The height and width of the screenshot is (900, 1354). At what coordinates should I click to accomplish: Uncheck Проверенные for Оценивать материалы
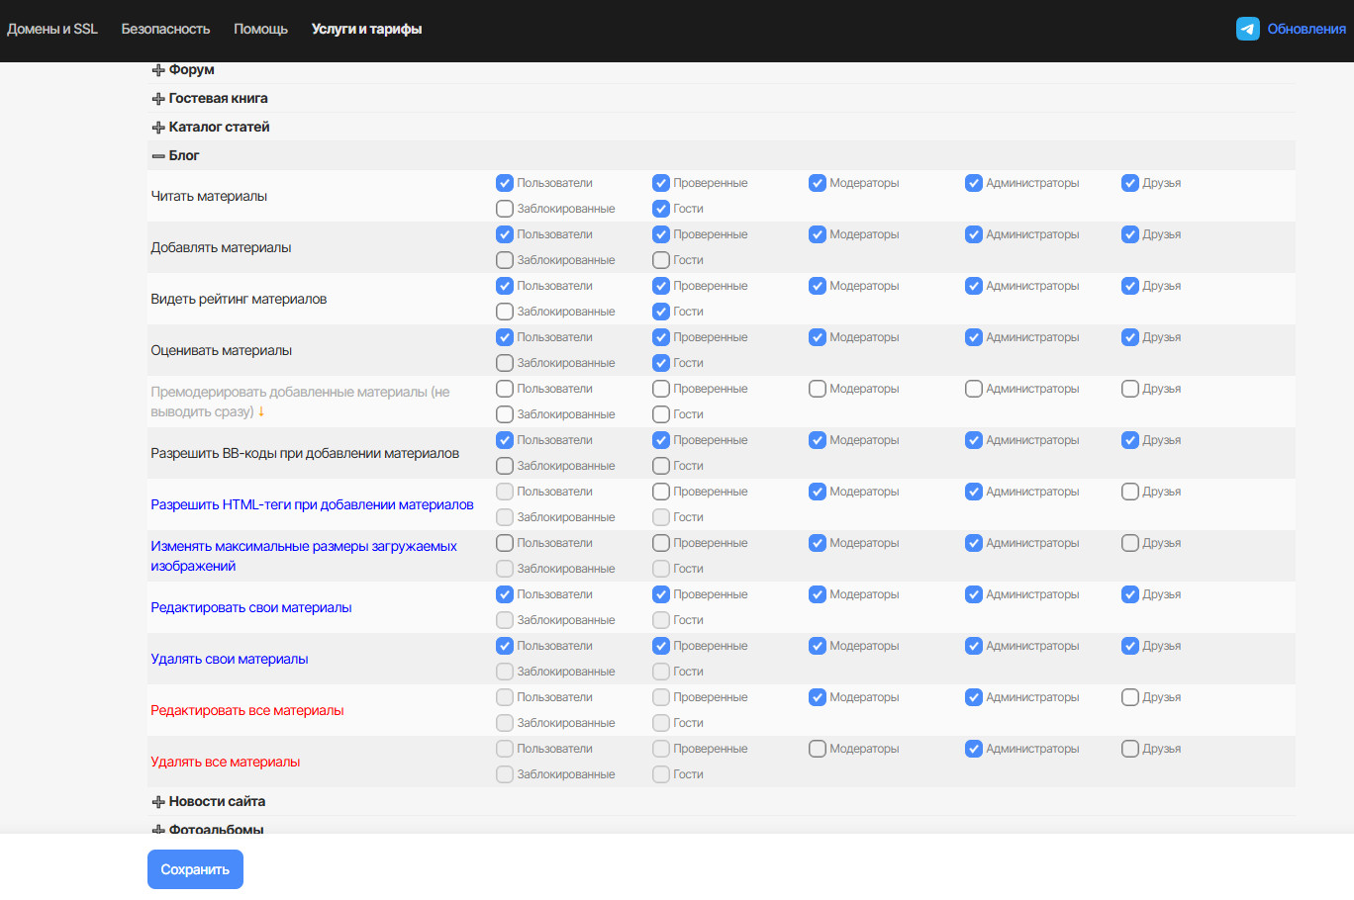(661, 337)
